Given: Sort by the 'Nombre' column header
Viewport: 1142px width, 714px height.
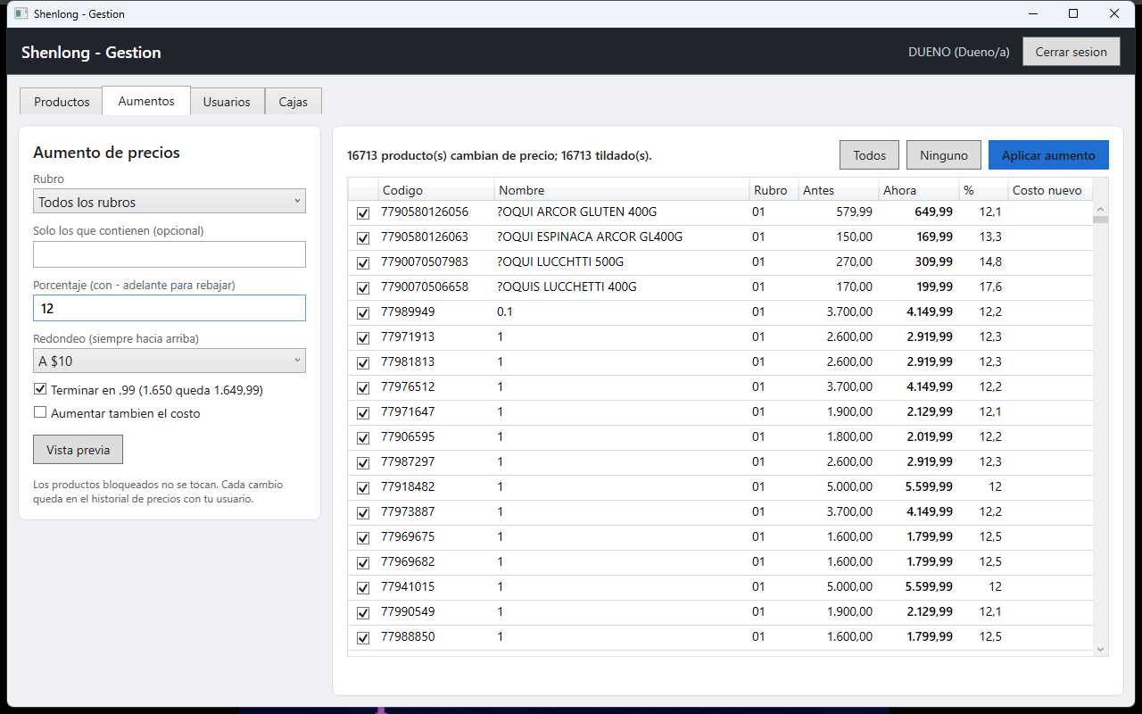Looking at the screenshot, I should pos(622,189).
